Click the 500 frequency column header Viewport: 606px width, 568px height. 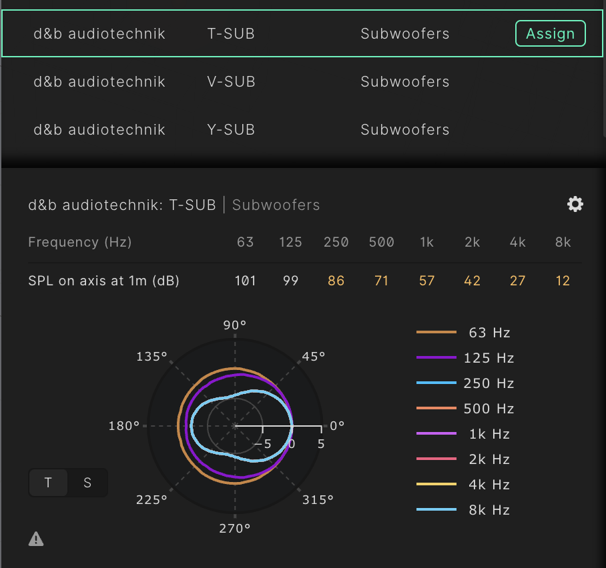point(382,242)
